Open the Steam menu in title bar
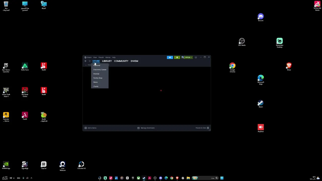Image resolution: width=322 pixels, height=181 pixels. [x=88, y=57]
